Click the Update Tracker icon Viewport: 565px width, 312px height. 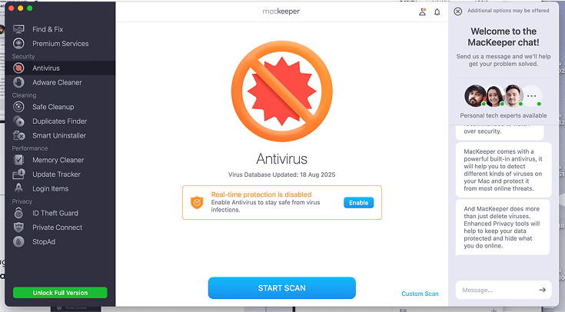18,174
